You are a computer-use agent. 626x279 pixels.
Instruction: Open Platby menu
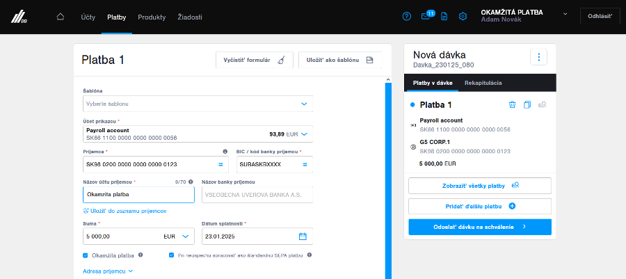click(x=117, y=17)
